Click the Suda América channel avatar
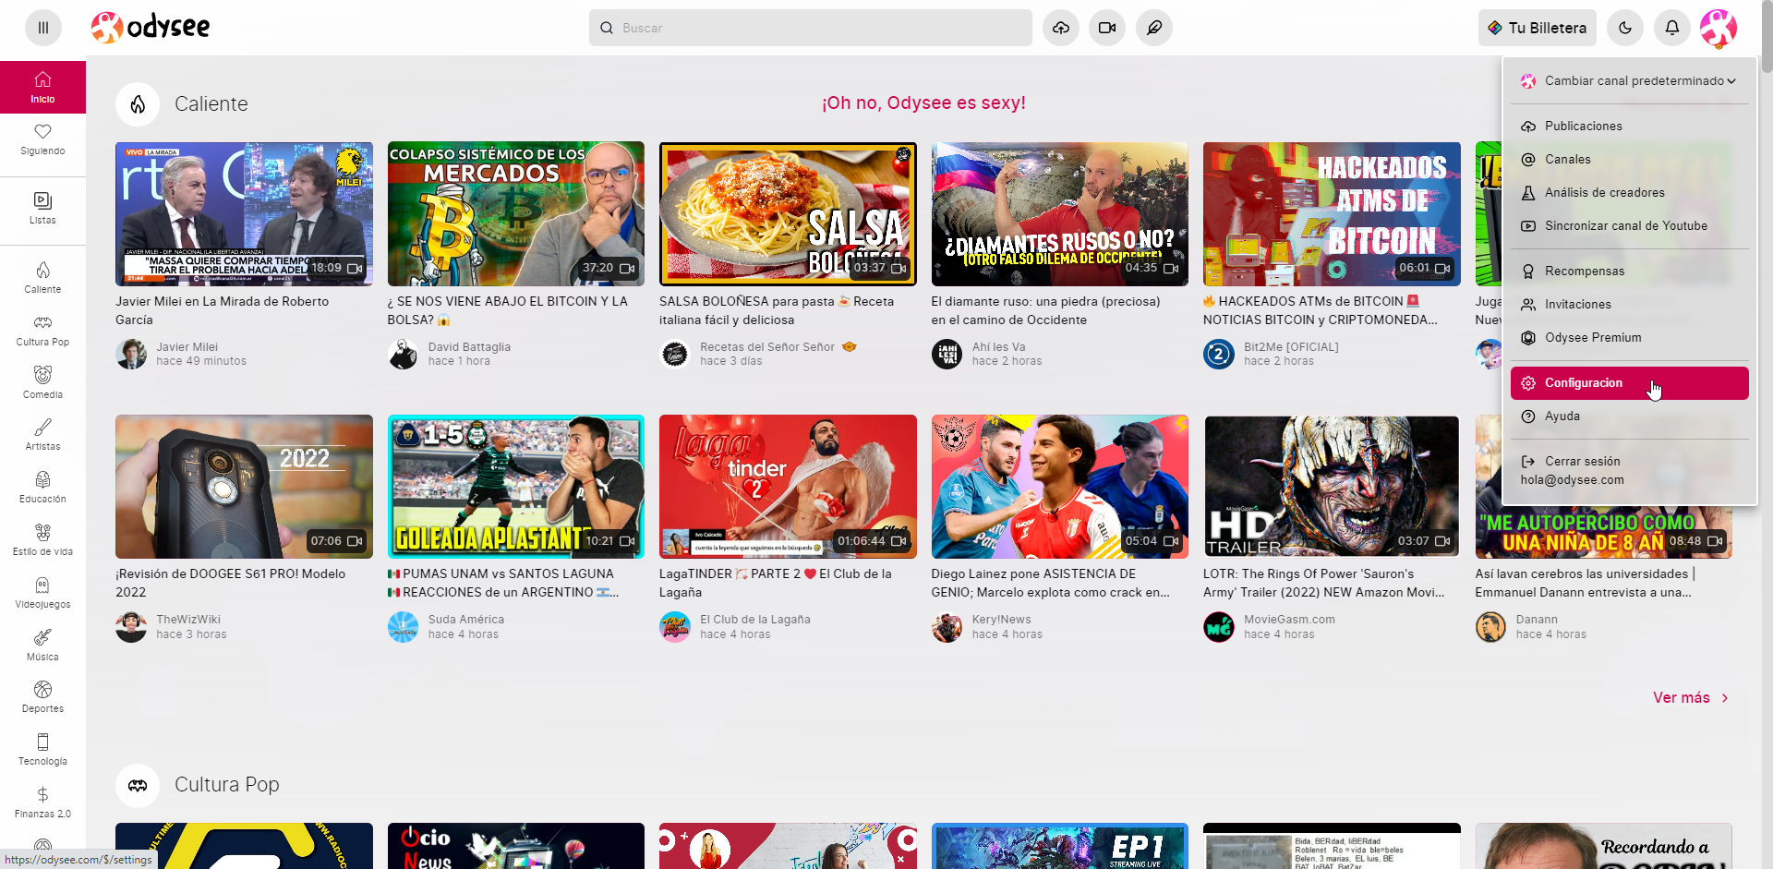The width and height of the screenshot is (1773, 869). 403,627
